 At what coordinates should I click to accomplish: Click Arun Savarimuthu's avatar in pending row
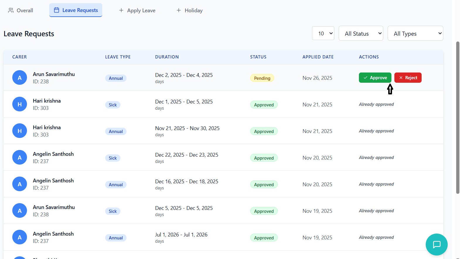(x=20, y=78)
